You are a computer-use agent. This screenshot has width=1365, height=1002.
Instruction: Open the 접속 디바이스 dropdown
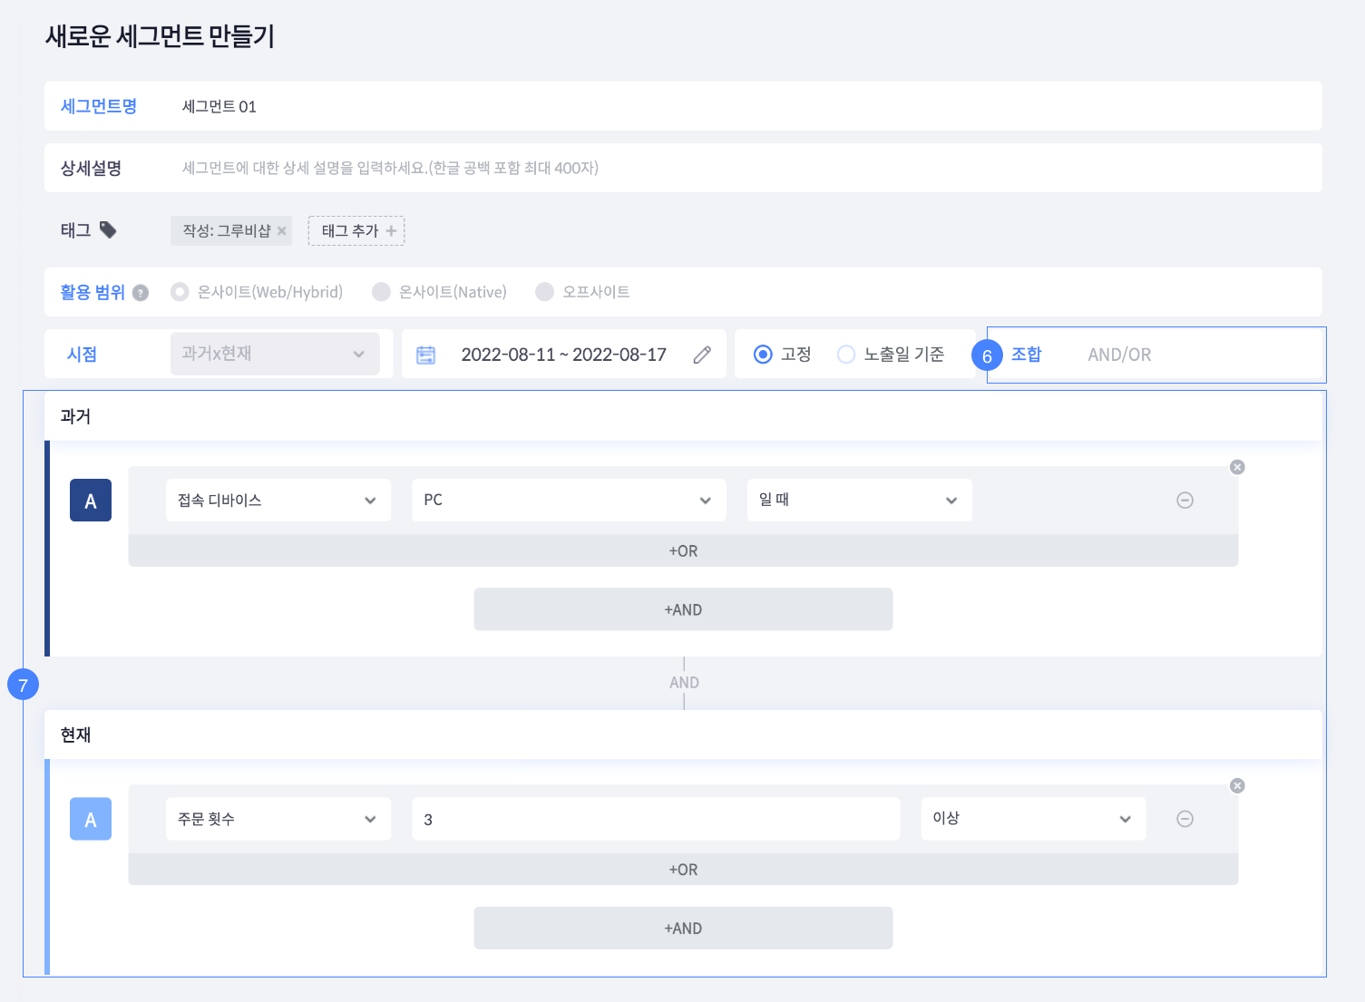278,501
